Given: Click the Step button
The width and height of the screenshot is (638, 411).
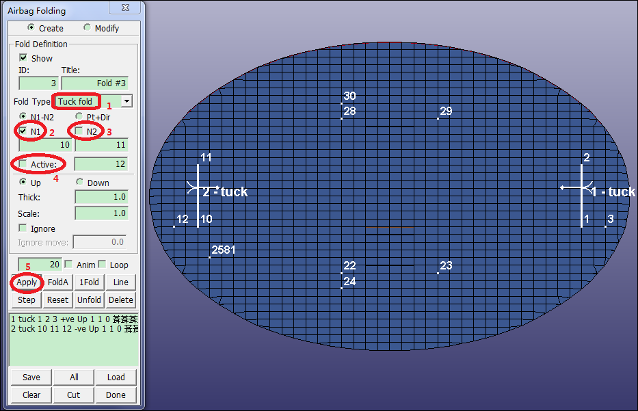Looking at the screenshot, I should pyautogui.click(x=27, y=300).
